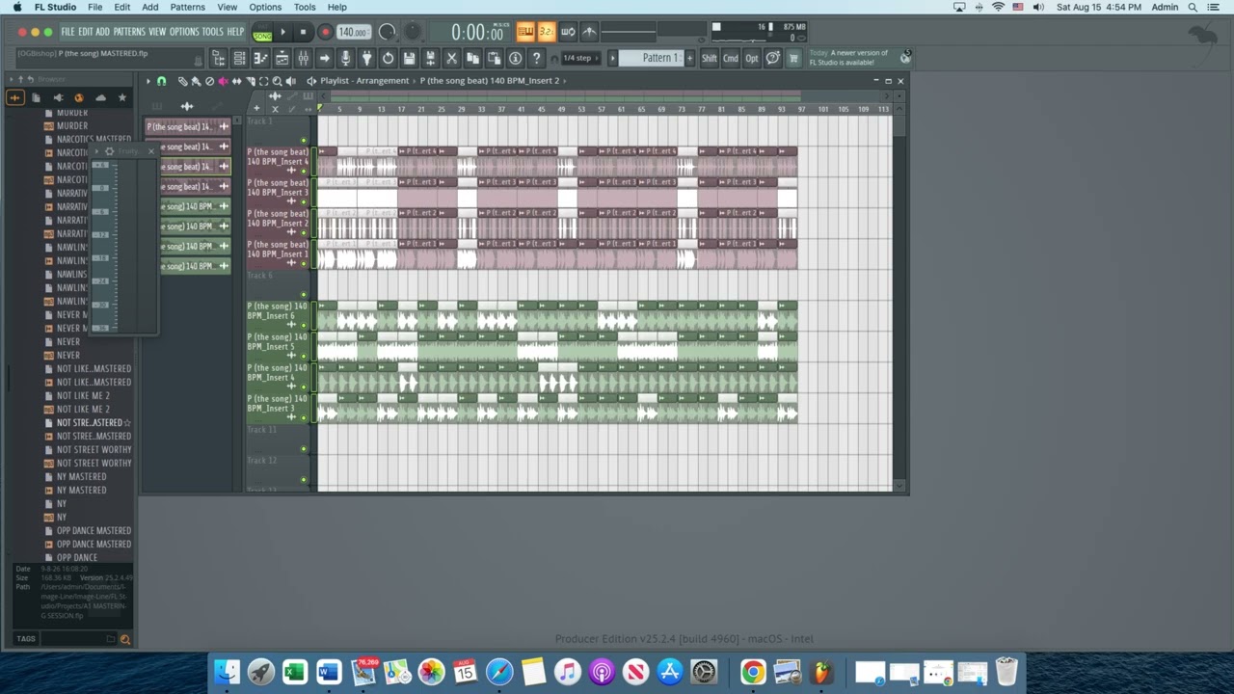
Task: Open the plugin picker plug icon
Action: [367, 59]
